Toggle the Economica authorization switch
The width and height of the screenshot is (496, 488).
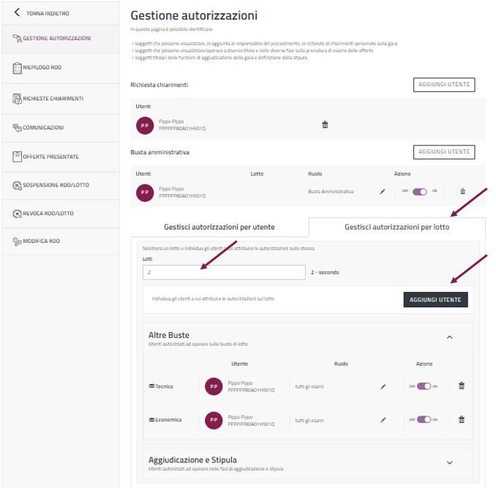pyautogui.click(x=424, y=420)
